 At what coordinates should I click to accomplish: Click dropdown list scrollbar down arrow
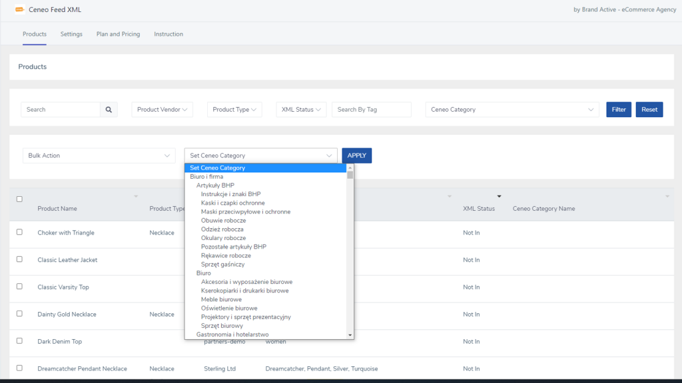(x=350, y=335)
